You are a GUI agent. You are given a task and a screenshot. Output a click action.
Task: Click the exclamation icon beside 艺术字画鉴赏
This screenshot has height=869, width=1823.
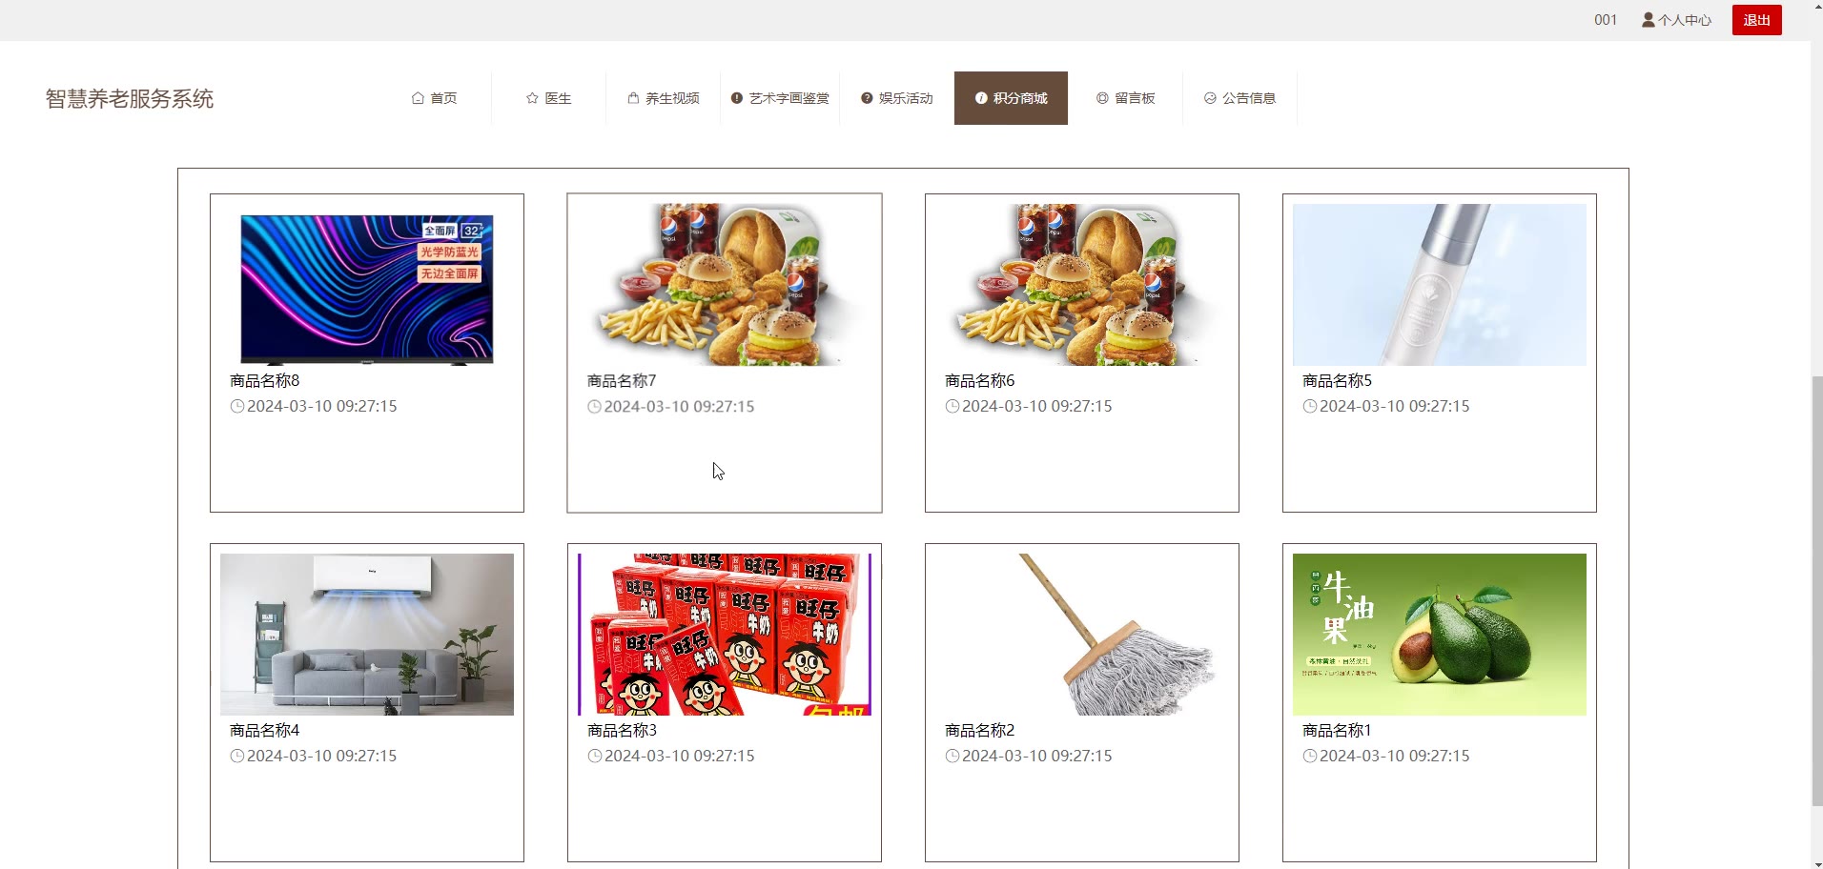tap(737, 98)
